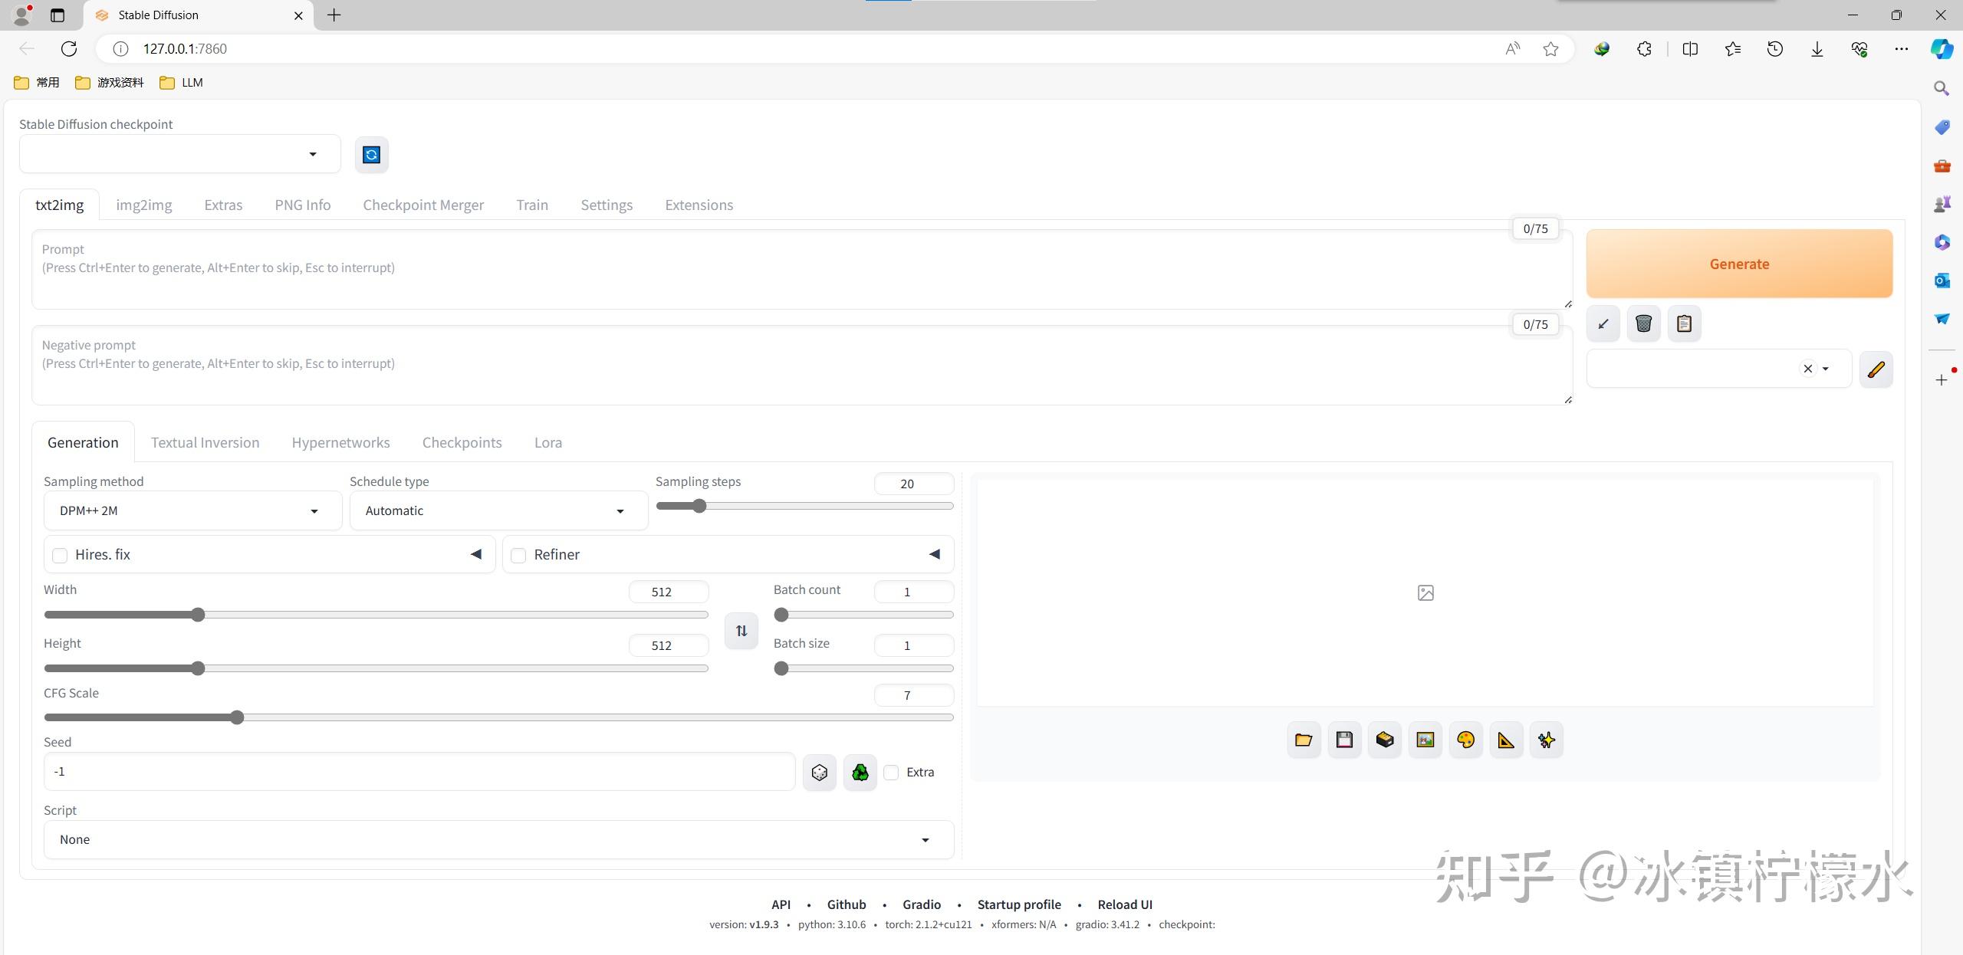Click the Reload UI footer link

(x=1124, y=904)
